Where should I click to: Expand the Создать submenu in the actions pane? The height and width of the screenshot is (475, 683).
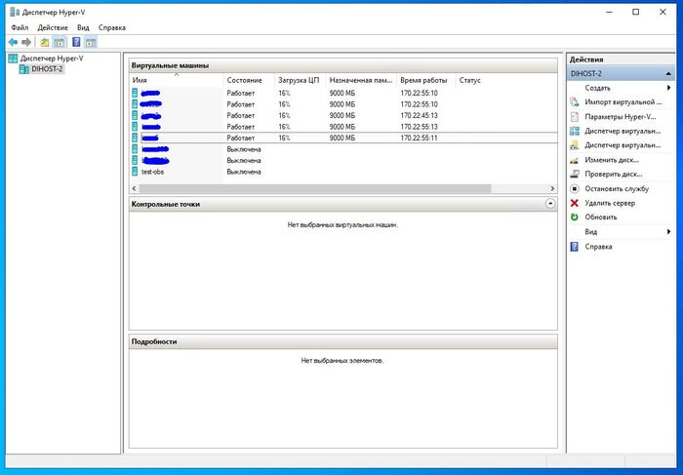pyautogui.click(x=668, y=88)
